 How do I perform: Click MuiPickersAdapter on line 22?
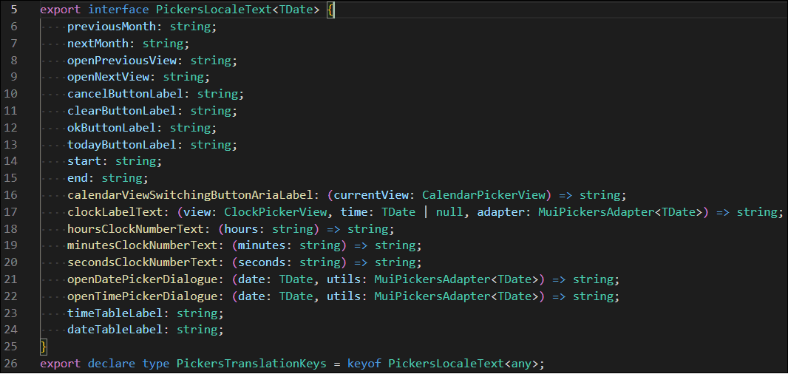432,296
